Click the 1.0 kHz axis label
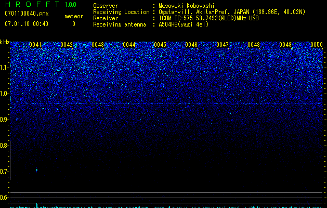This screenshot has width=327, height=208. click(4, 94)
